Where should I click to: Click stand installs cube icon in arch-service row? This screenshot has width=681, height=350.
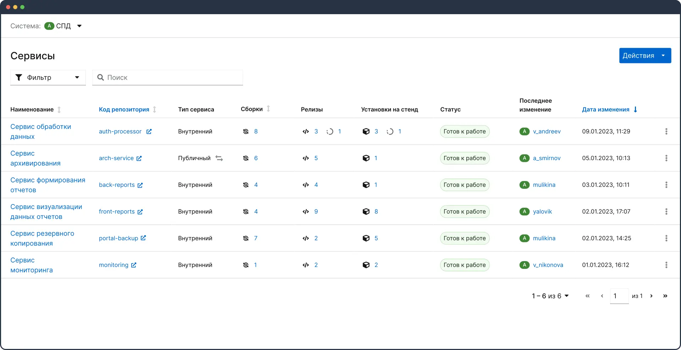tap(366, 158)
